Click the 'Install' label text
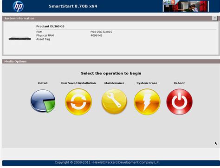The height and width of the screenshot is (168, 220). click(x=43, y=83)
